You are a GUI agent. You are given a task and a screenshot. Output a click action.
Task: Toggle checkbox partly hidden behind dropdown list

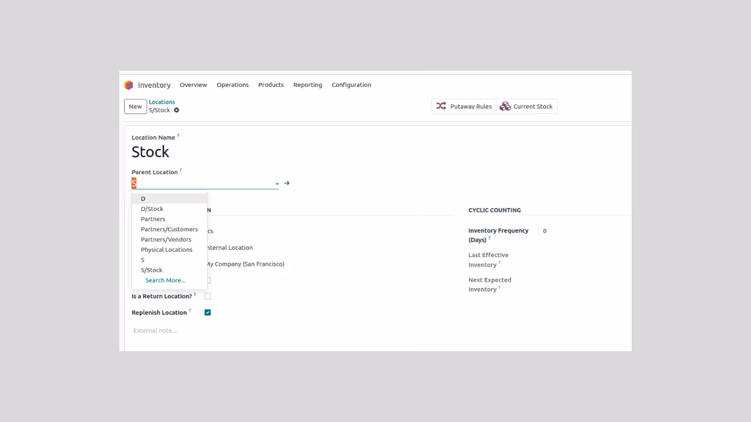209,280
